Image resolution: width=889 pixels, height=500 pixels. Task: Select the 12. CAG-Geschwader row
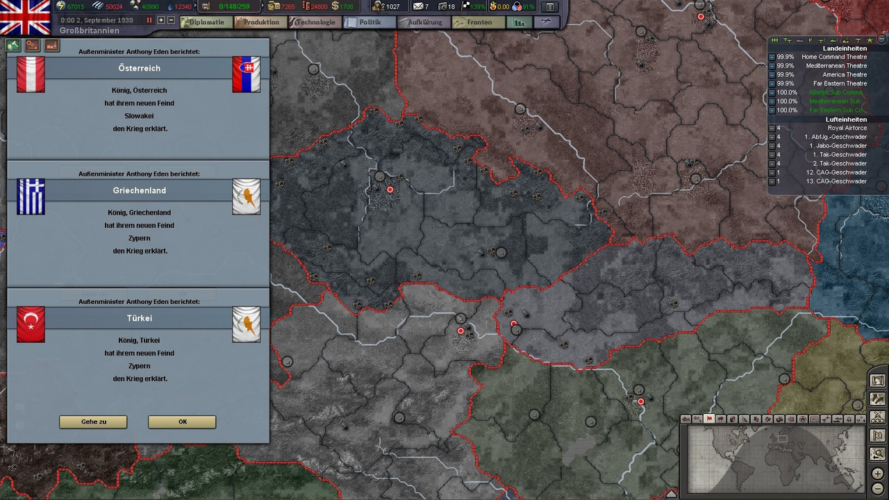point(818,172)
